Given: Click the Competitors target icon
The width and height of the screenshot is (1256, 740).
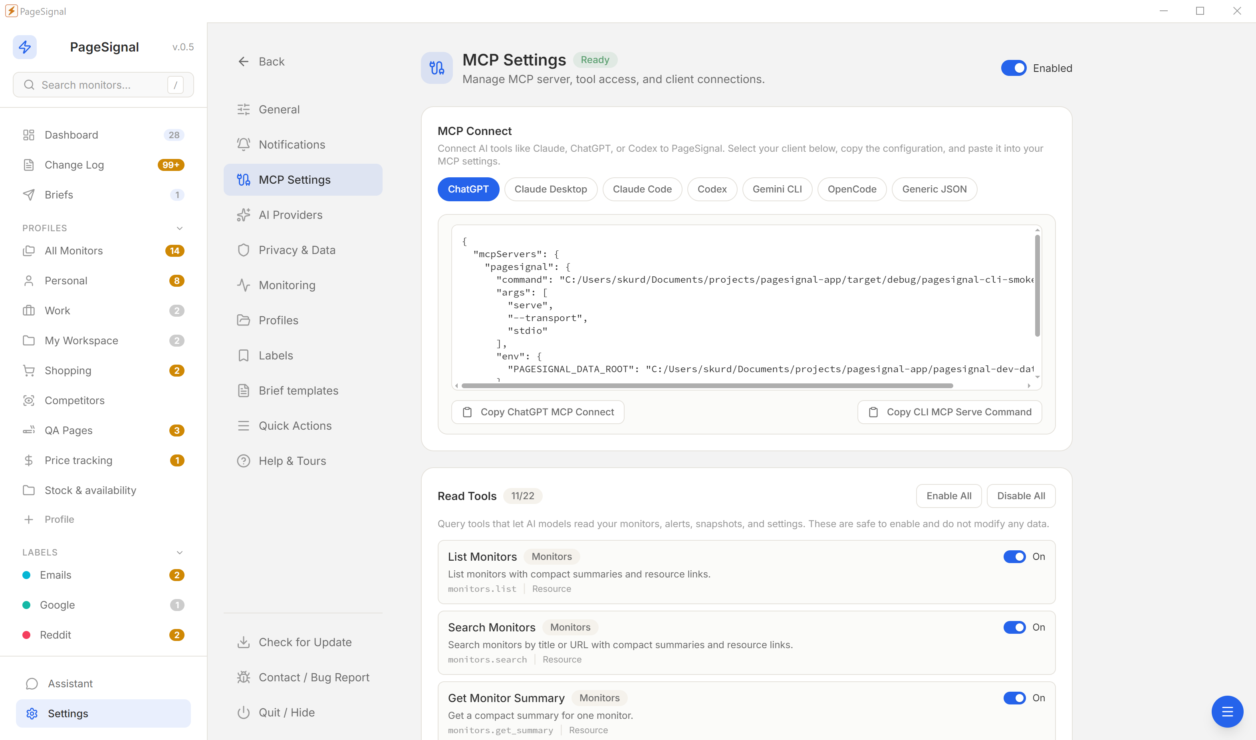Looking at the screenshot, I should coord(28,400).
